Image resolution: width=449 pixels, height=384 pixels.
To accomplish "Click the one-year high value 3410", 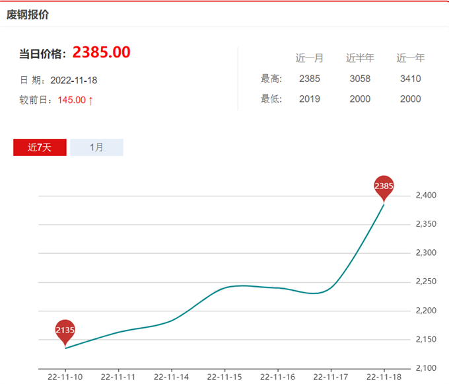I will point(410,79).
